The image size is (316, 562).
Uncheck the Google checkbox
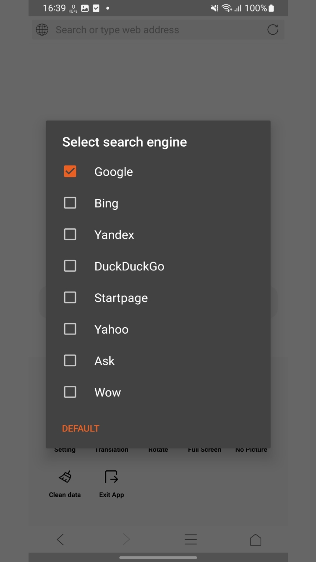coord(70,171)
